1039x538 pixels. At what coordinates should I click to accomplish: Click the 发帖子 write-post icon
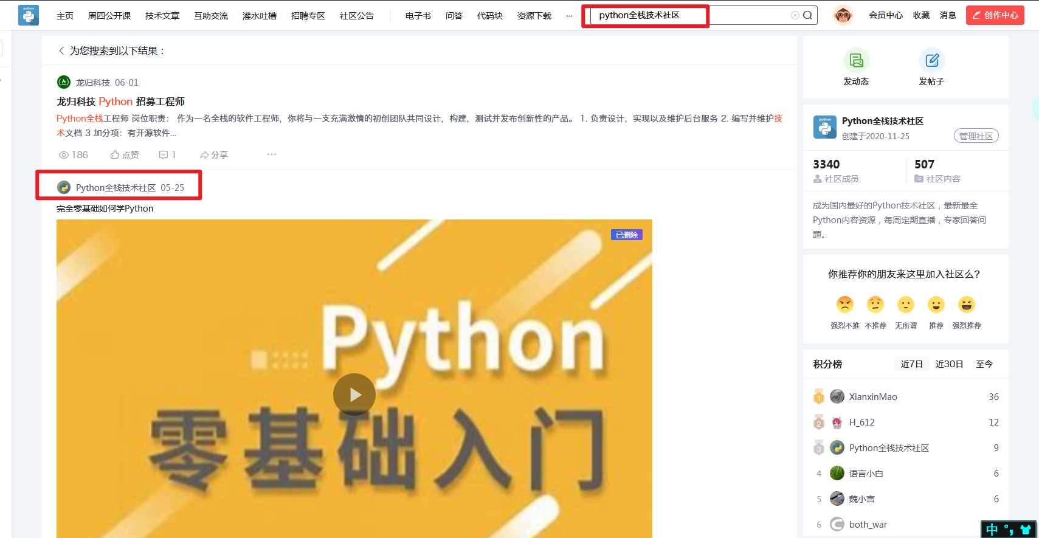tap(931, 60)
